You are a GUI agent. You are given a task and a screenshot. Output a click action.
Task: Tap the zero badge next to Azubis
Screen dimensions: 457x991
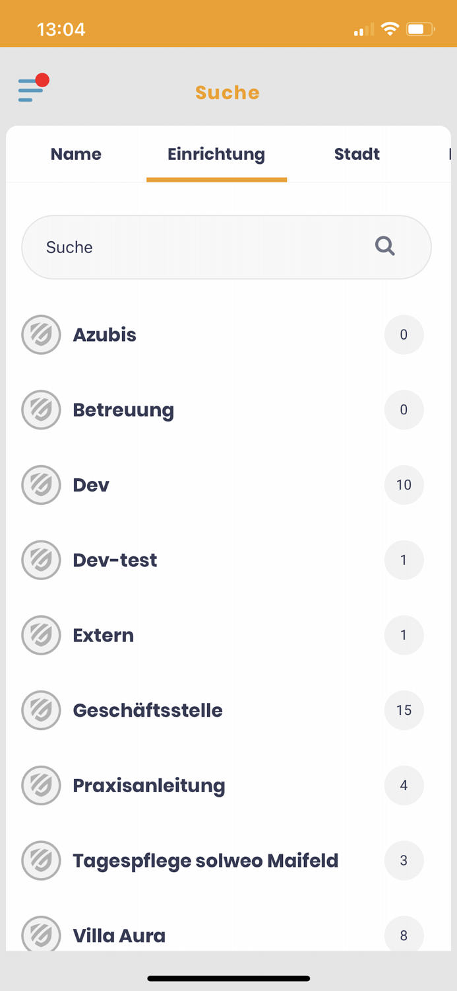[x=404, y=335]
